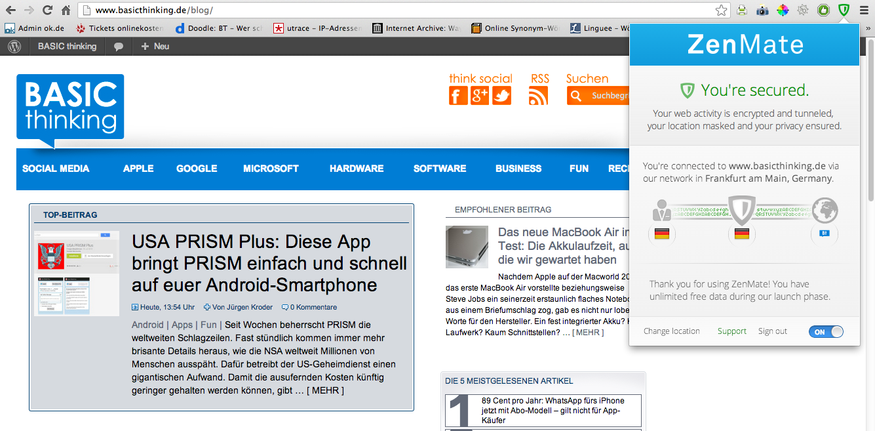Viewport: 875px width, 431px height.
Task: Open the color wheel picker extension
Action: [783, 10]
